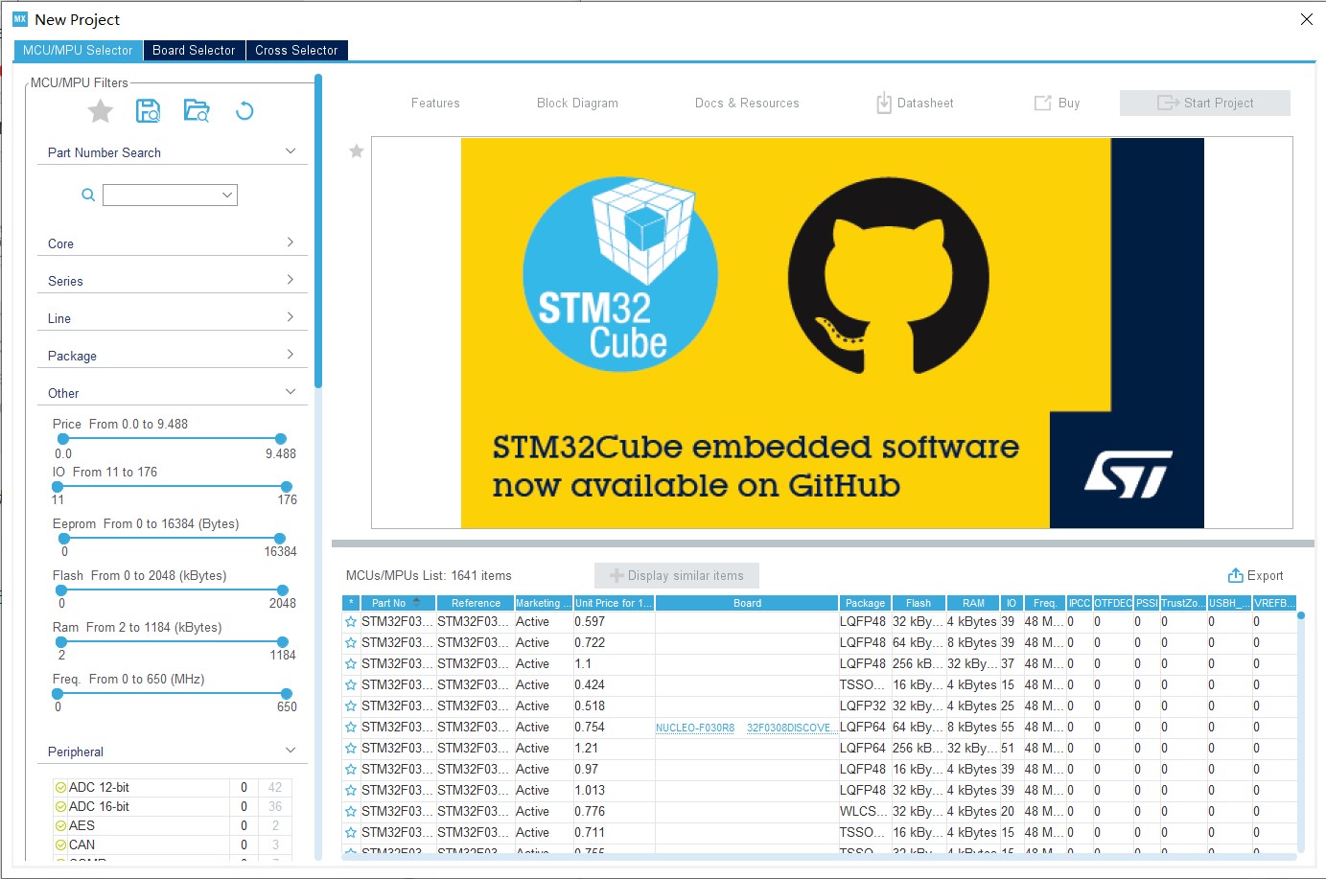Star the row with price 0.754
Image resolution: width=1326 pixels, height=879 pixels.
(351, 728)
